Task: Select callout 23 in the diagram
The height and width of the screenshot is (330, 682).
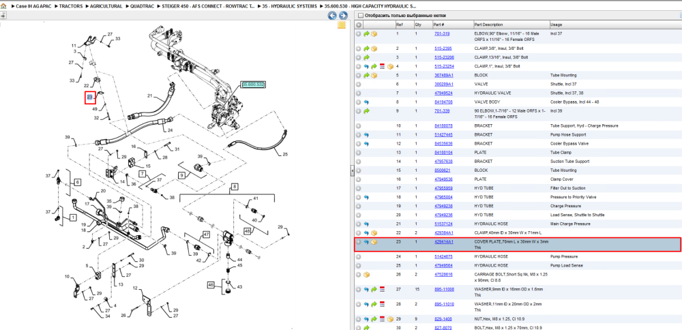Action: (x=89, y=97)
